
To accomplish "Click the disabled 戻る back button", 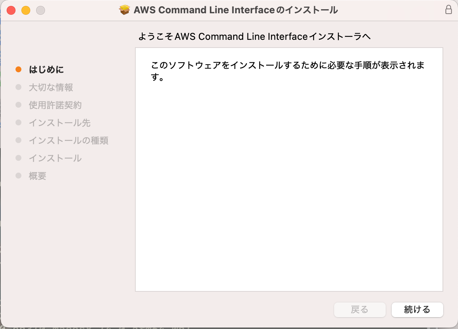I will (x=360, y=309).
